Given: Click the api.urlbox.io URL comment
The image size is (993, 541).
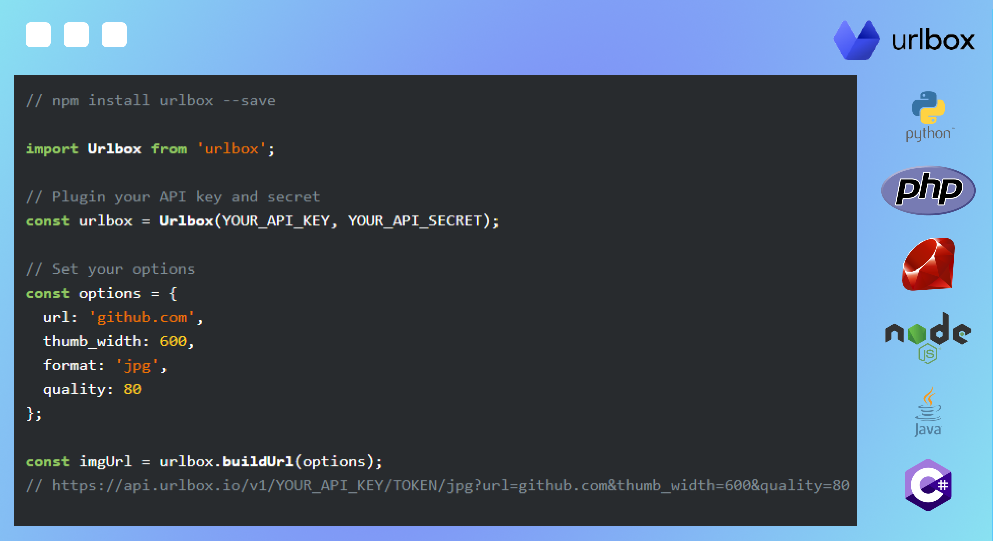Looking at the screenshot, I should click(437, 485).
